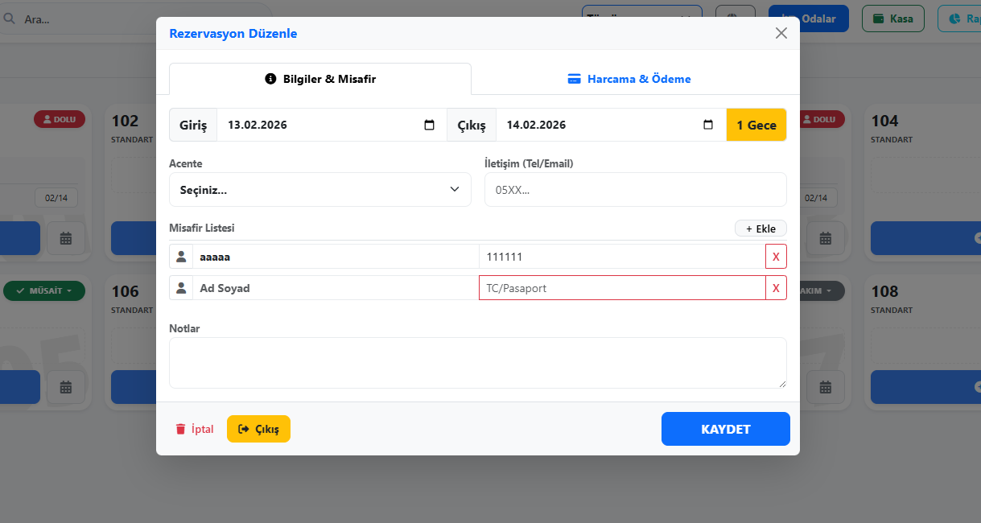Image resolution: width=981 pixels, height=523 pixels.
Task: Click inside the Notlar text area
Action: coord(477,363)
